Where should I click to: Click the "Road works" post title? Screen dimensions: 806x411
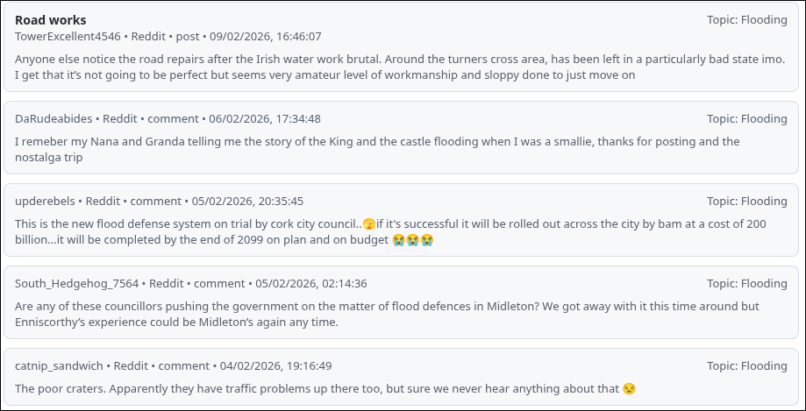[x=51, y=20]
